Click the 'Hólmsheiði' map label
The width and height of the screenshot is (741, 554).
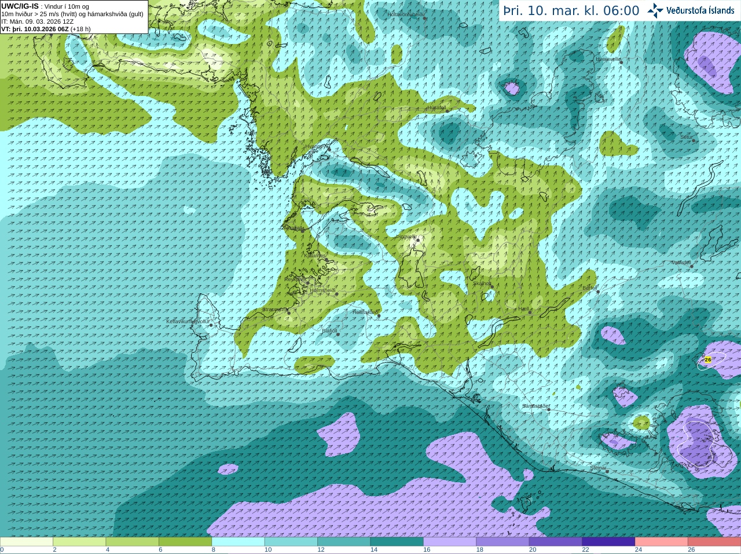coord(323,290)
